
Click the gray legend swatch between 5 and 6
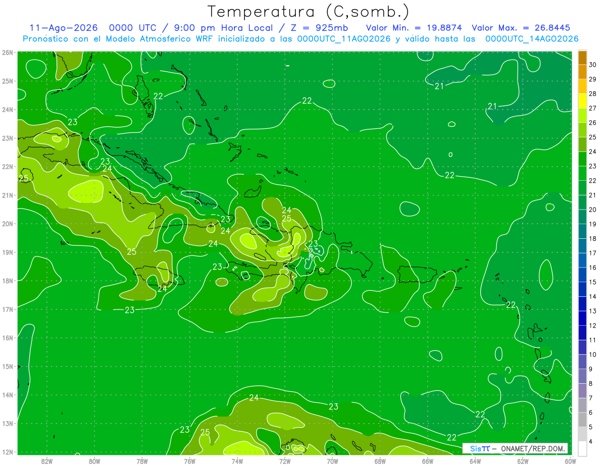583,420
